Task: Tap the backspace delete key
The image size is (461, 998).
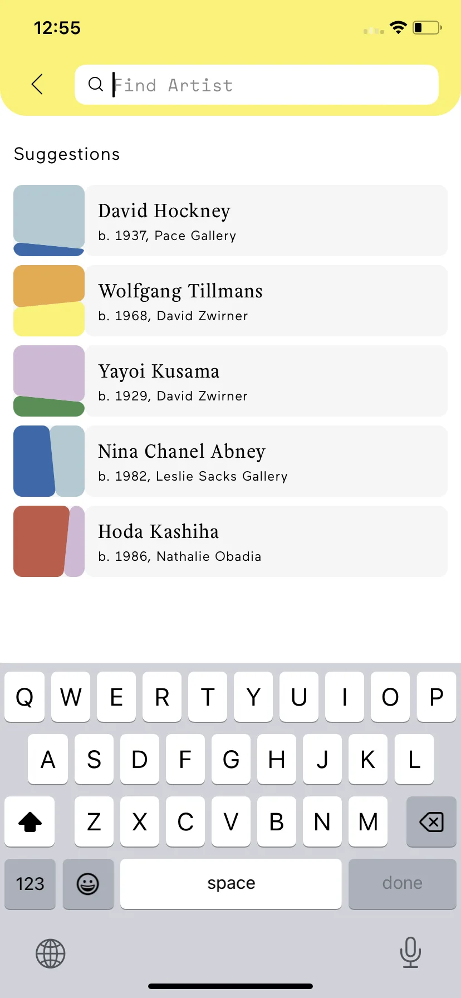Action: (x=431, y=821)
